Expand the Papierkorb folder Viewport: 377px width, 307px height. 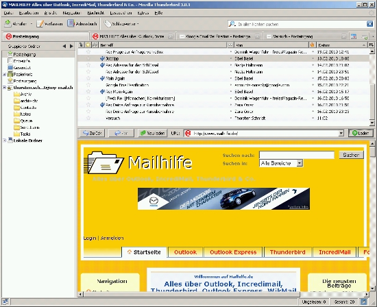(4, 74)
